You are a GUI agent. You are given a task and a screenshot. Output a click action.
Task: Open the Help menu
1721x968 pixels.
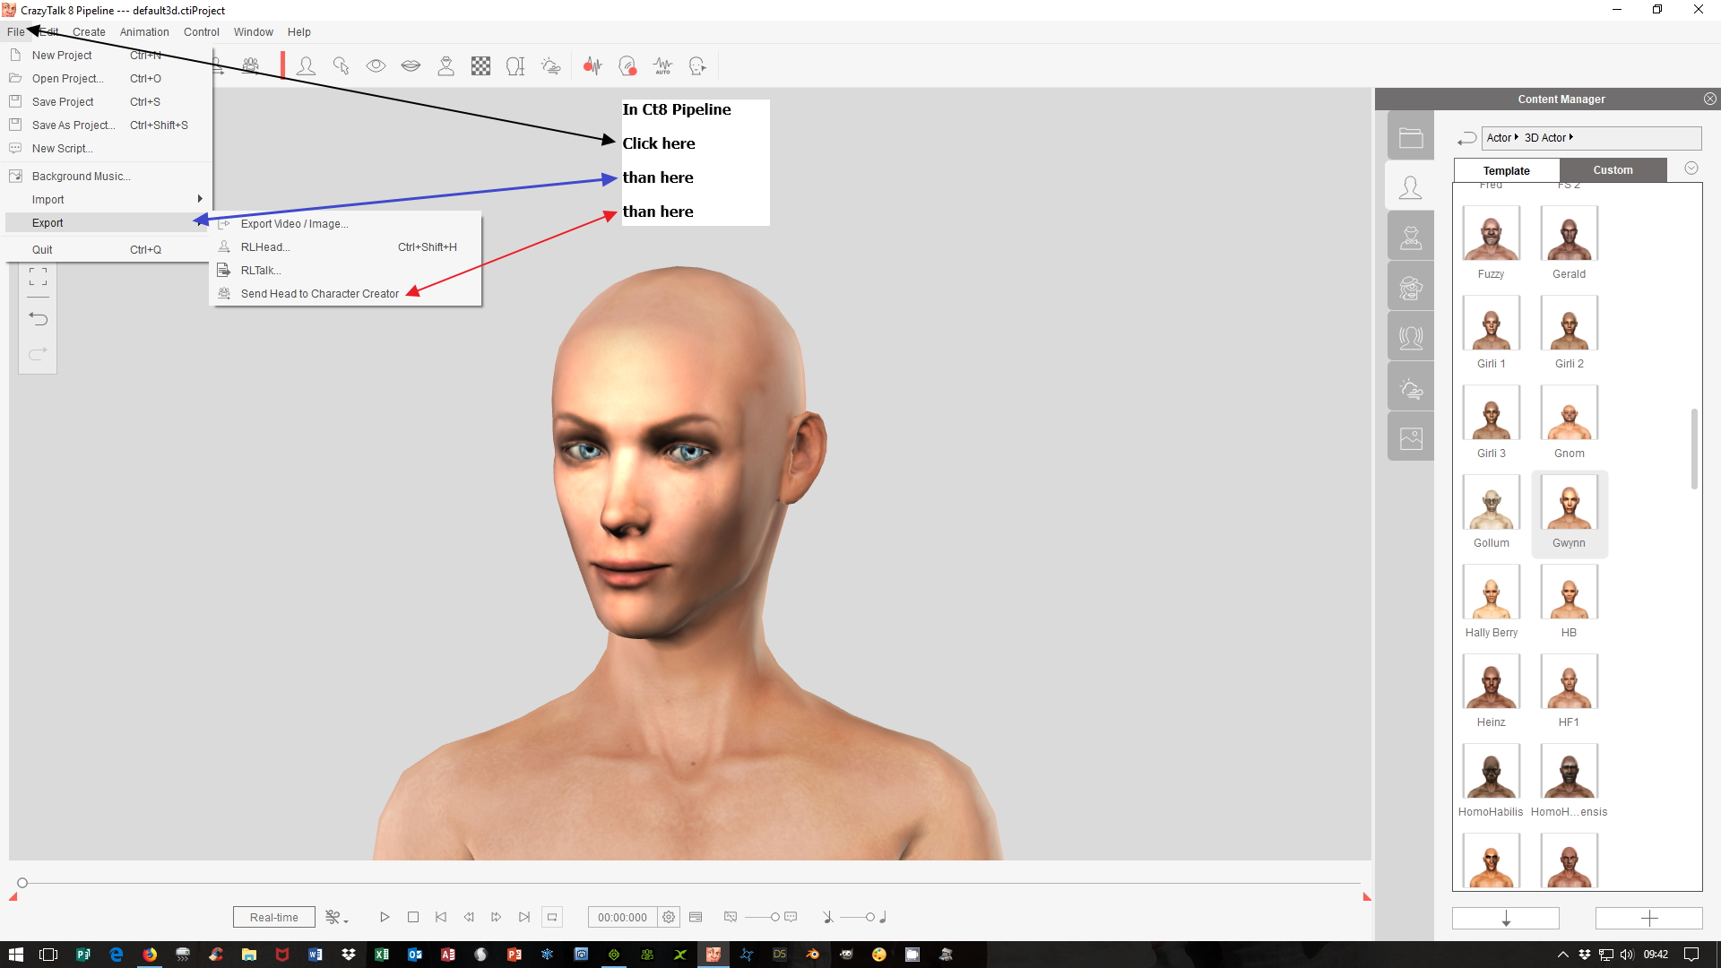click(x=299, y=32)
